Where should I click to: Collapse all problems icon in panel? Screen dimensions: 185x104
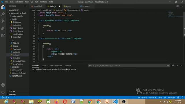coord(173,66)
